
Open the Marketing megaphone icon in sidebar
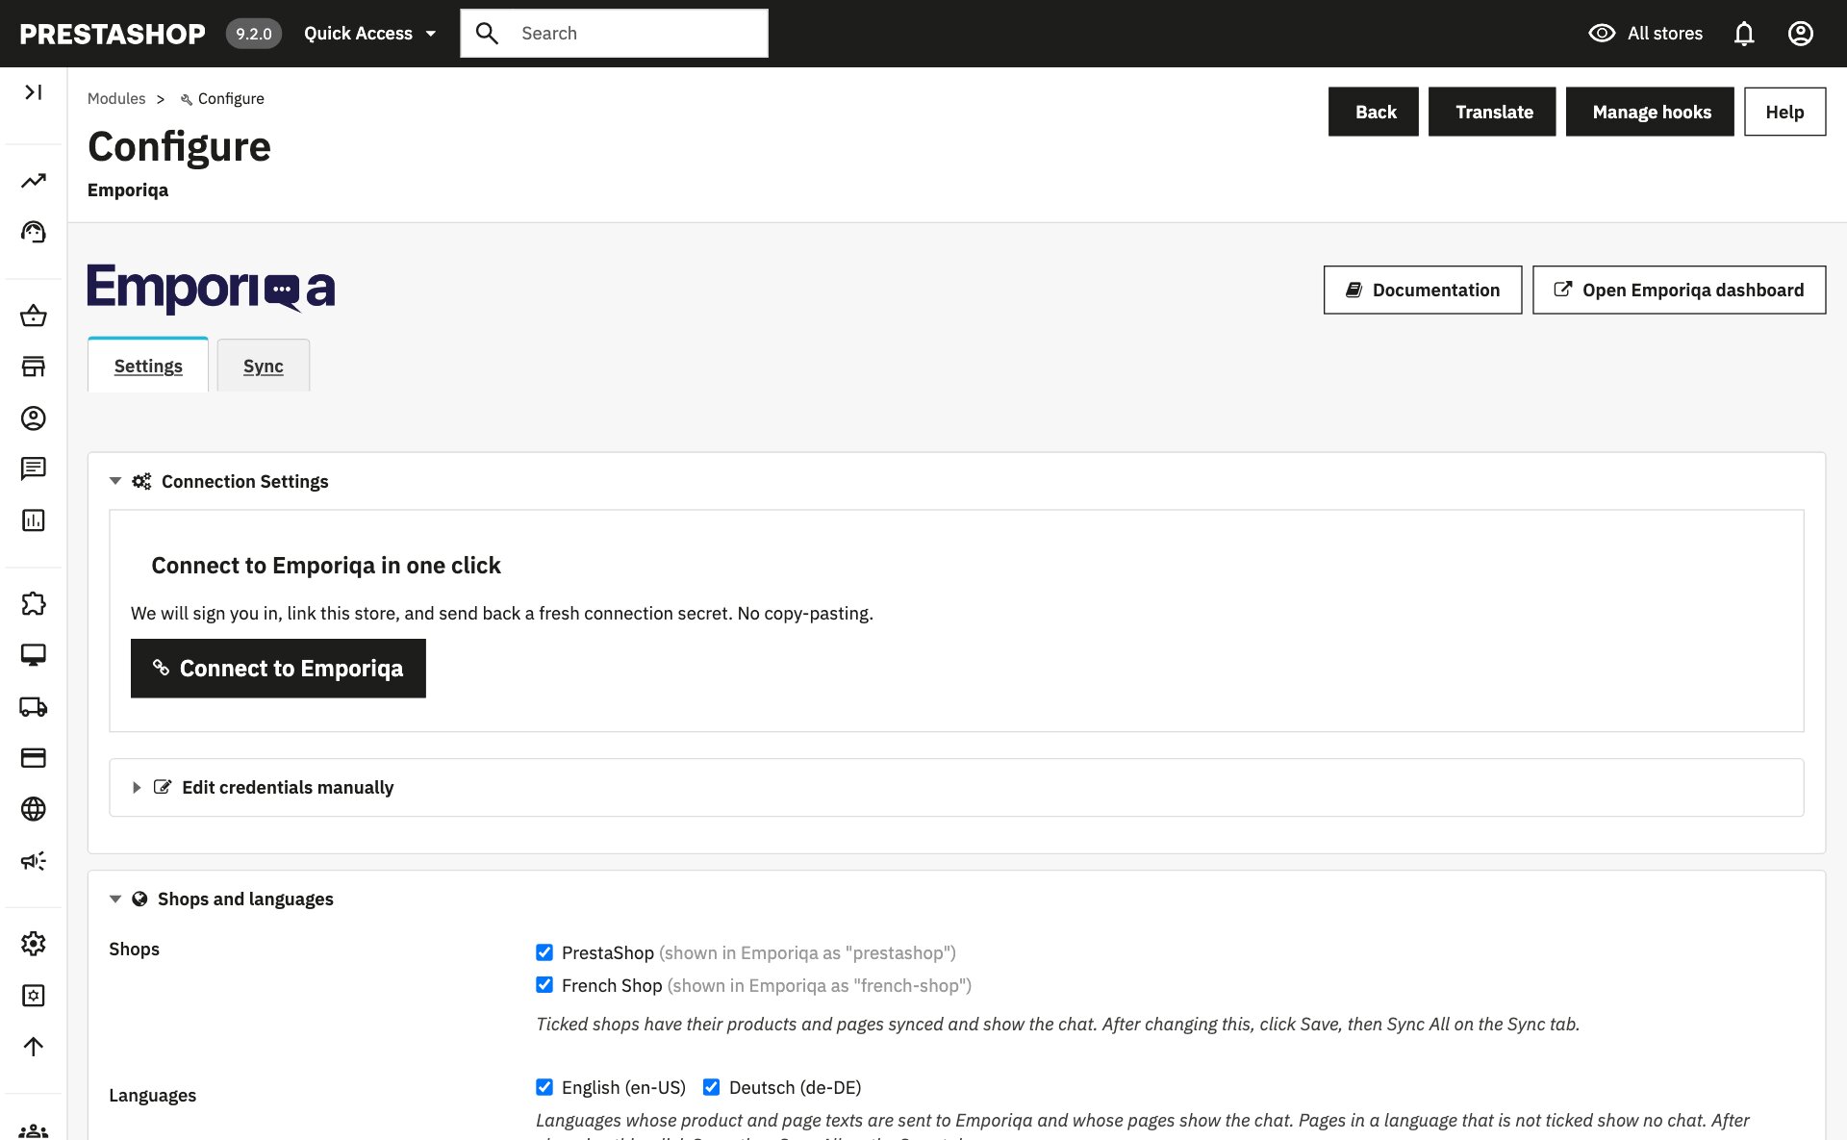pyautogui.click(x=34, y=861)
